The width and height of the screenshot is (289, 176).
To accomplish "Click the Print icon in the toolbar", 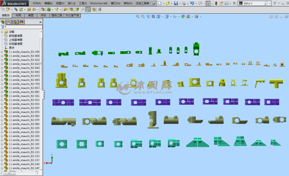I will [184, 3].
